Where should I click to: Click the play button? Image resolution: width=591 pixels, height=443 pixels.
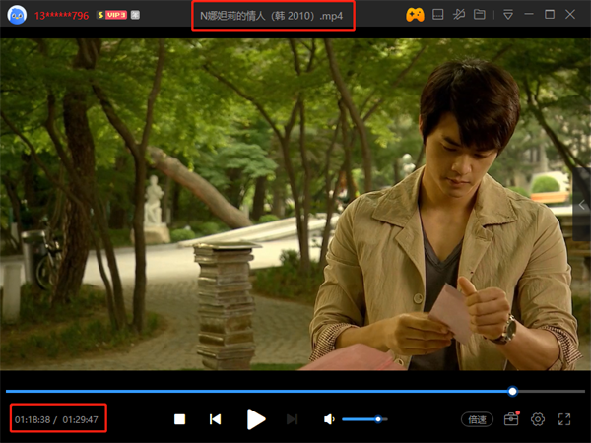tap(256, 419)
